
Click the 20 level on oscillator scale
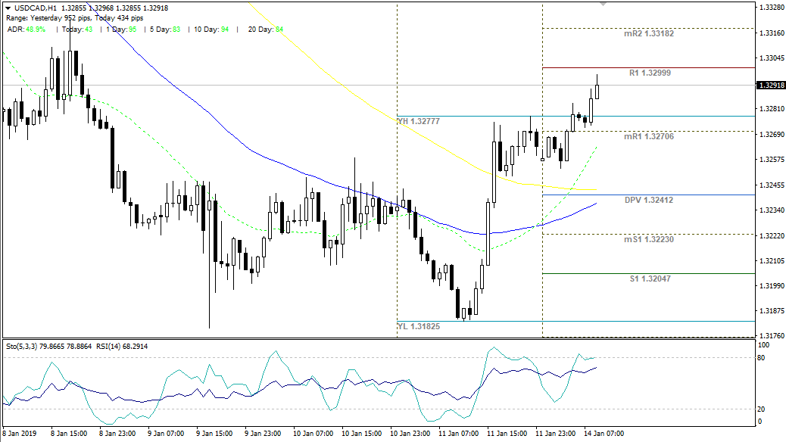click(x=761, y=409)
